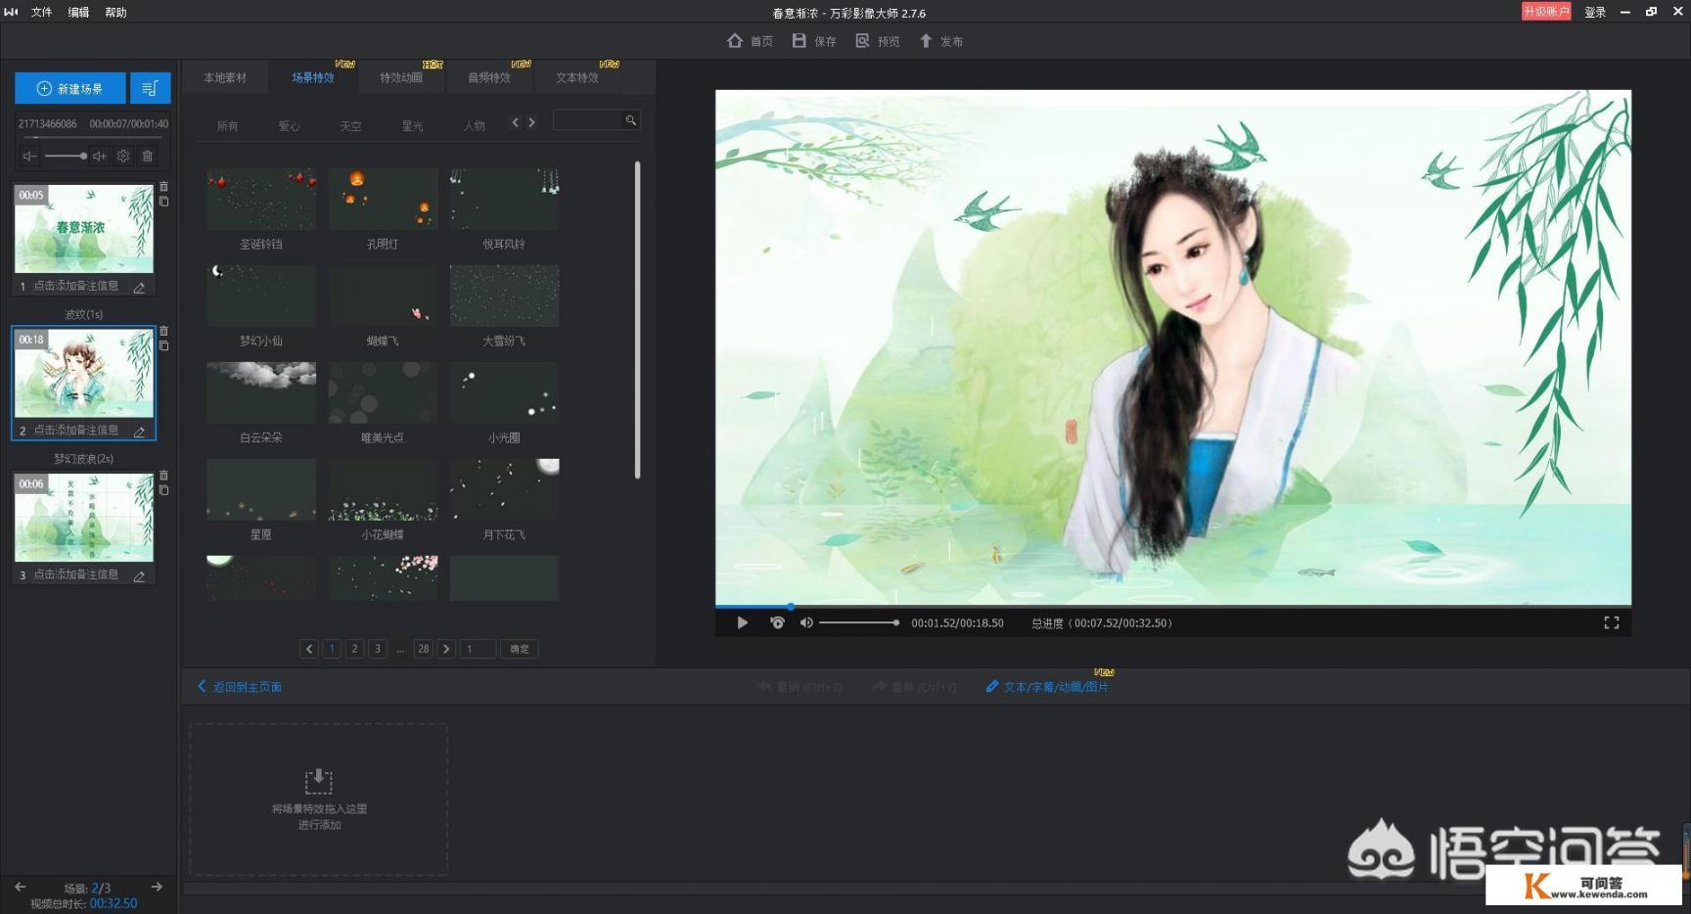The image size is (1691, 914).
Task: Play the preview video
Action: click(x=742, y=622)
